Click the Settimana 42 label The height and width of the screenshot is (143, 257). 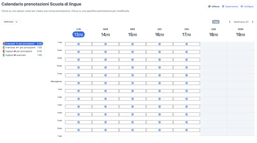(x=241, y=22)
